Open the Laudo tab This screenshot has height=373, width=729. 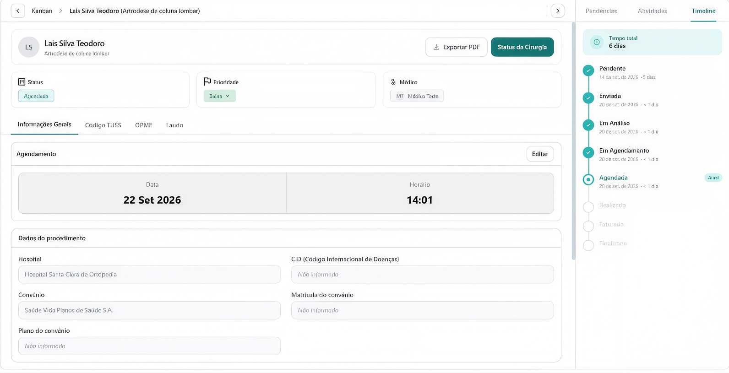pos(174,125)
